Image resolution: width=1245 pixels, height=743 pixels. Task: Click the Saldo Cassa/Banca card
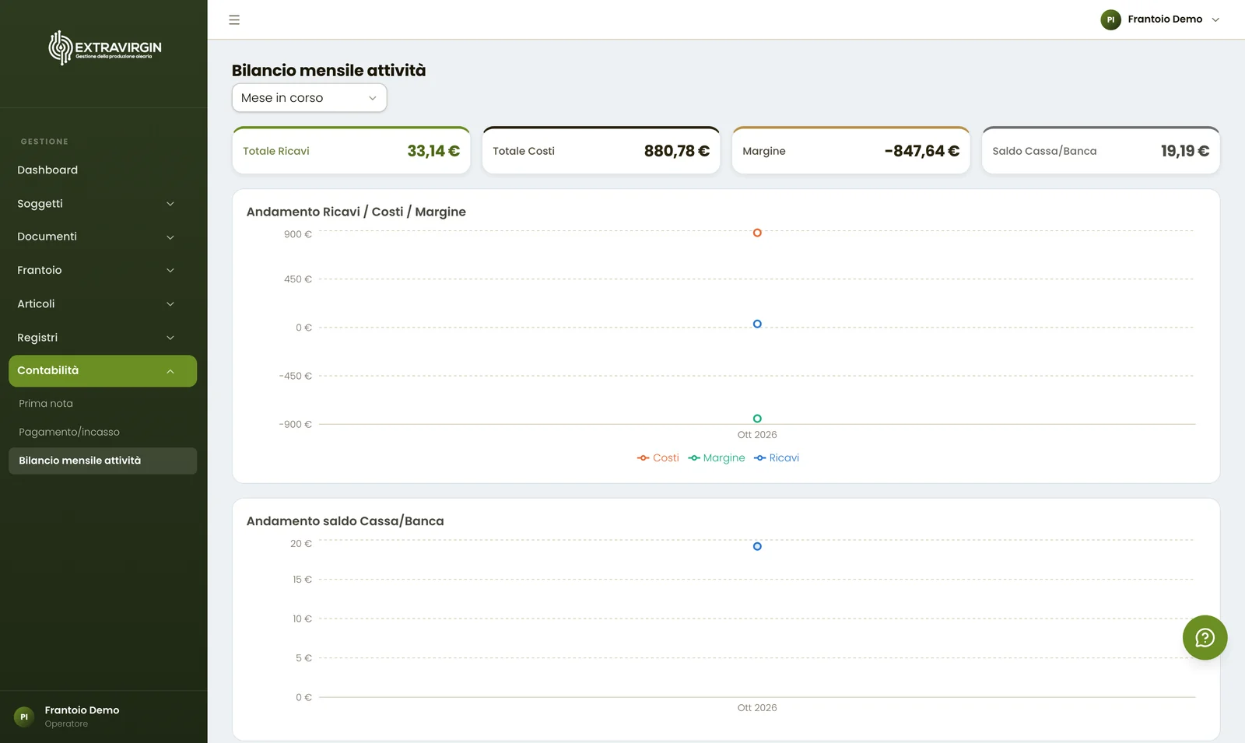(1100, 150)
